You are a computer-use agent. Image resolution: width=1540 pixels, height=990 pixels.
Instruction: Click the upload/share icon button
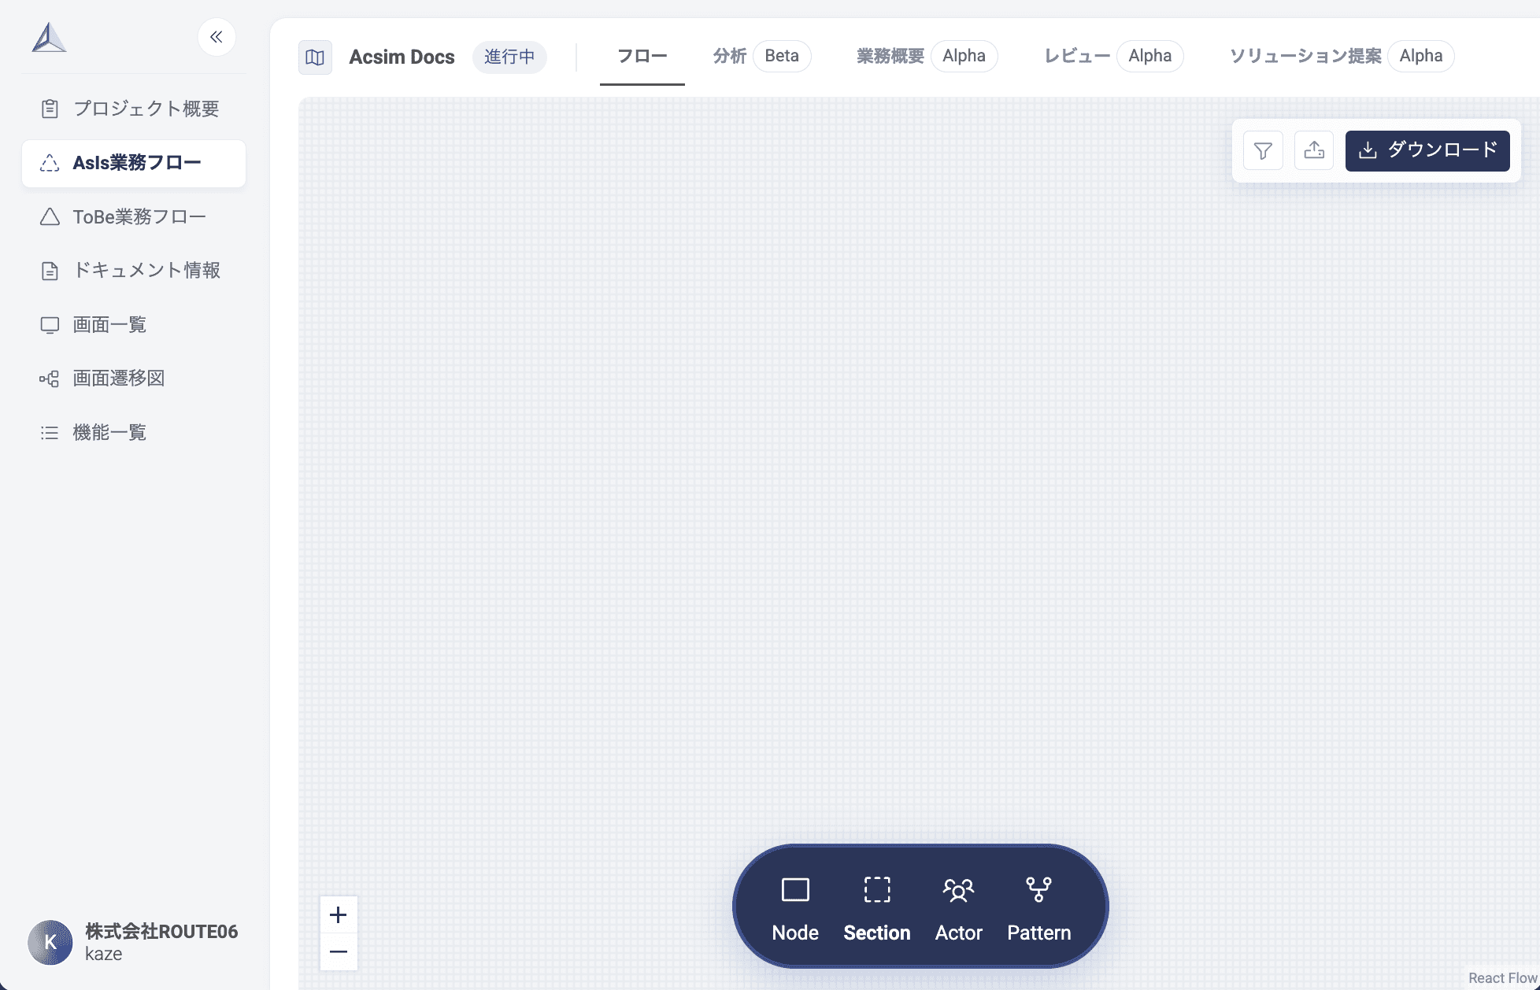(1314, 150)
